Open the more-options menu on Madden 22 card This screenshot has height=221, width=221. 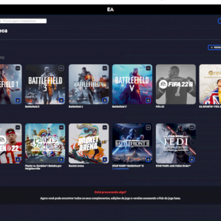coord(18,127)
